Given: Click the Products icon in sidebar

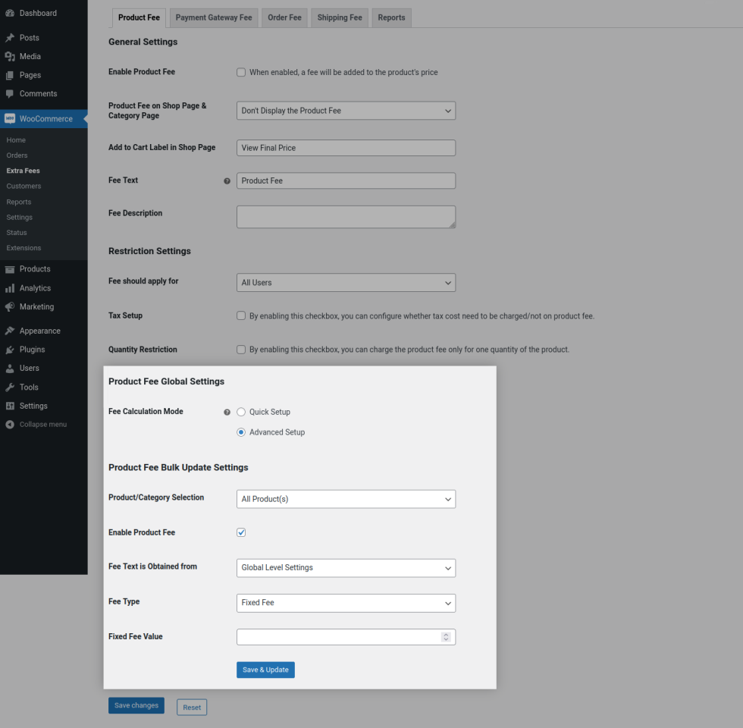Looking at the screenshot, I should click(9, 269).
